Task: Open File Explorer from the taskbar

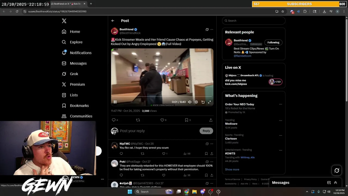Action: click(194, 192)
